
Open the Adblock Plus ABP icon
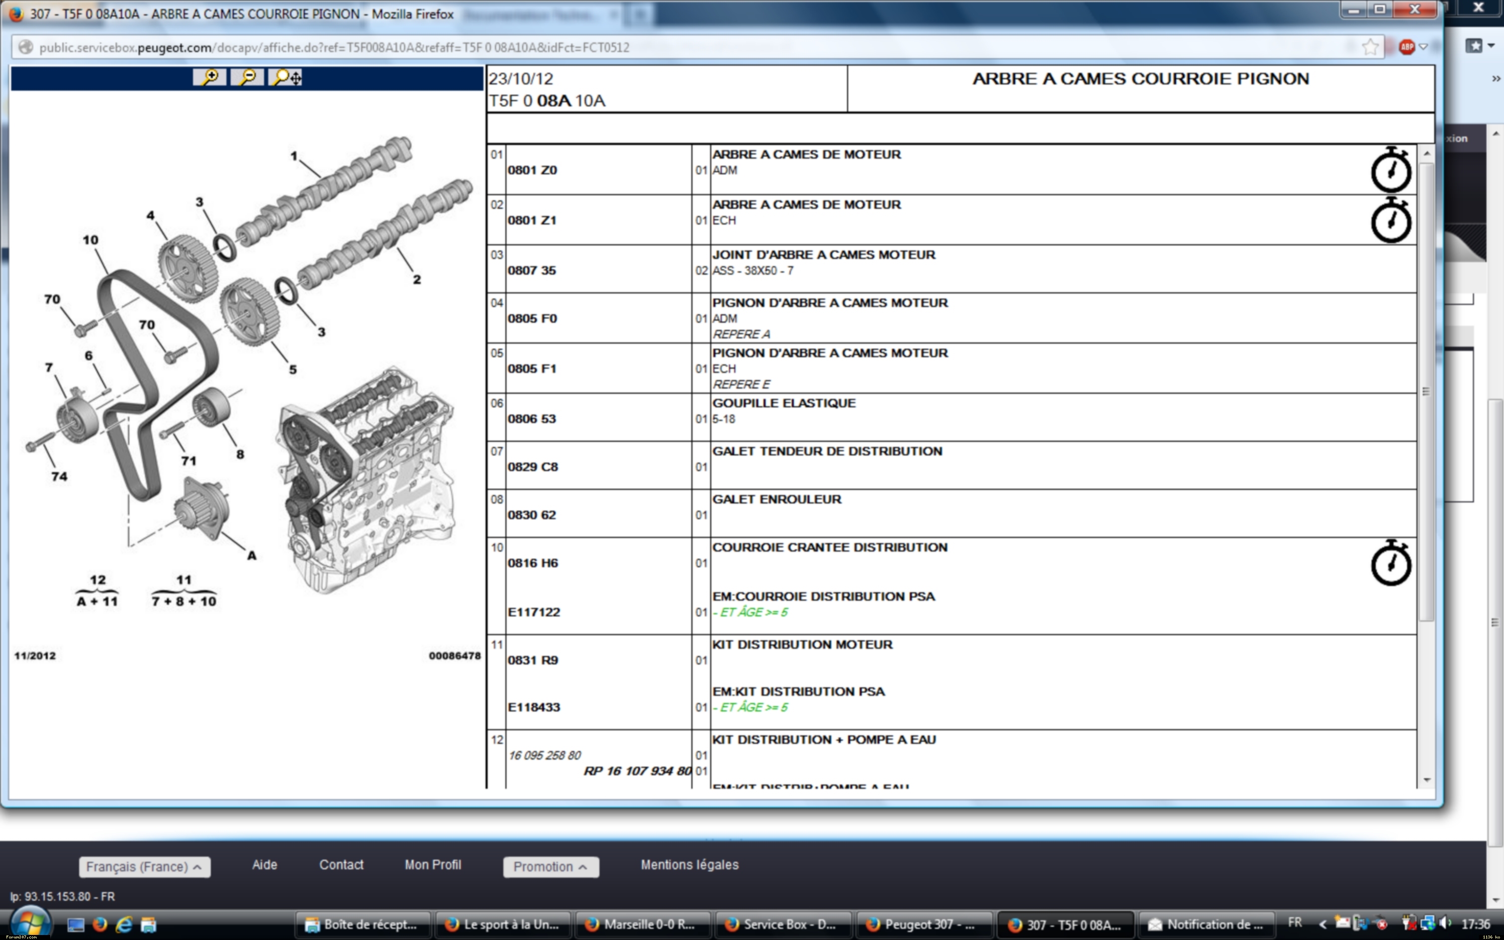click(1406, 47)
